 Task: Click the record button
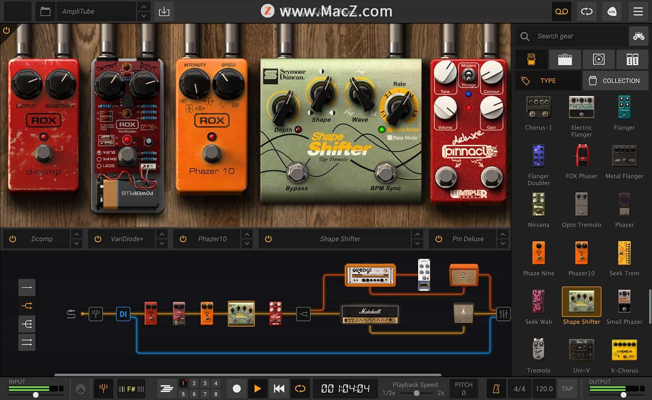(237, 388)
